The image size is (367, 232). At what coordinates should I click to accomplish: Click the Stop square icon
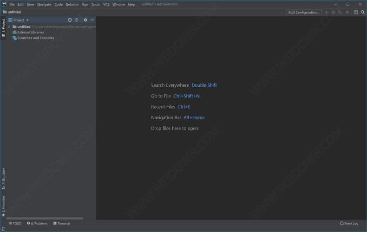[347, 12]
